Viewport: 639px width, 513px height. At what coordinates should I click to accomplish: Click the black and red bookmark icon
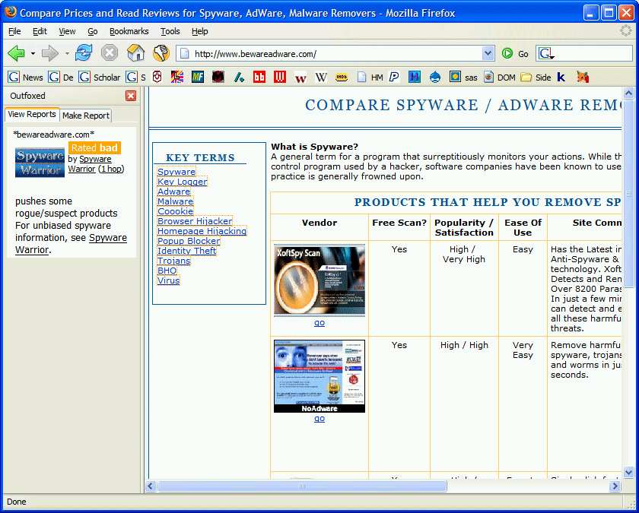(x=218, y=77)
